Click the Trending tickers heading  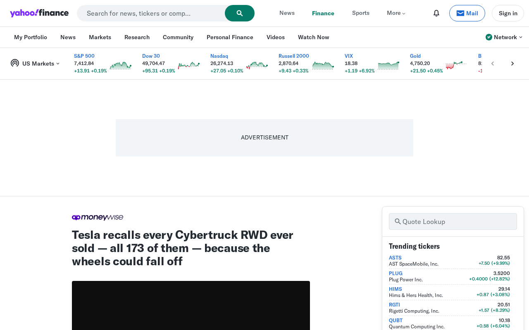click(x=414, y=246)
